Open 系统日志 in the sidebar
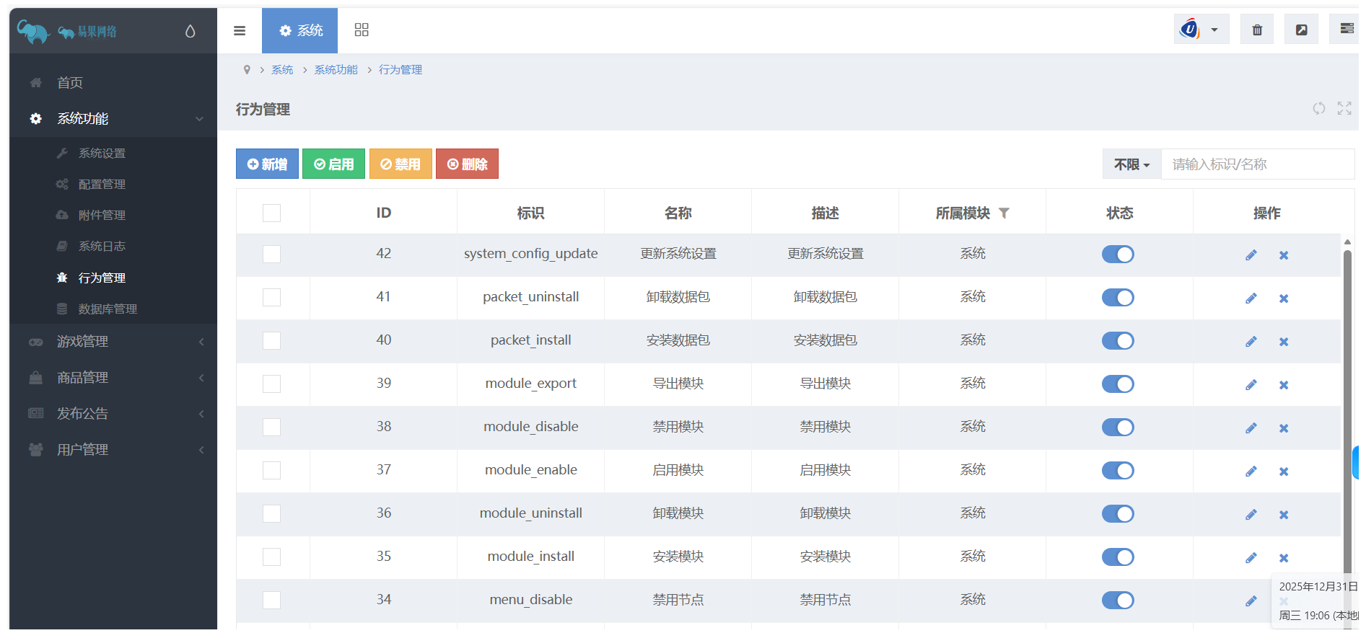This screenshot has width=1366, height=633. (102, 247)
